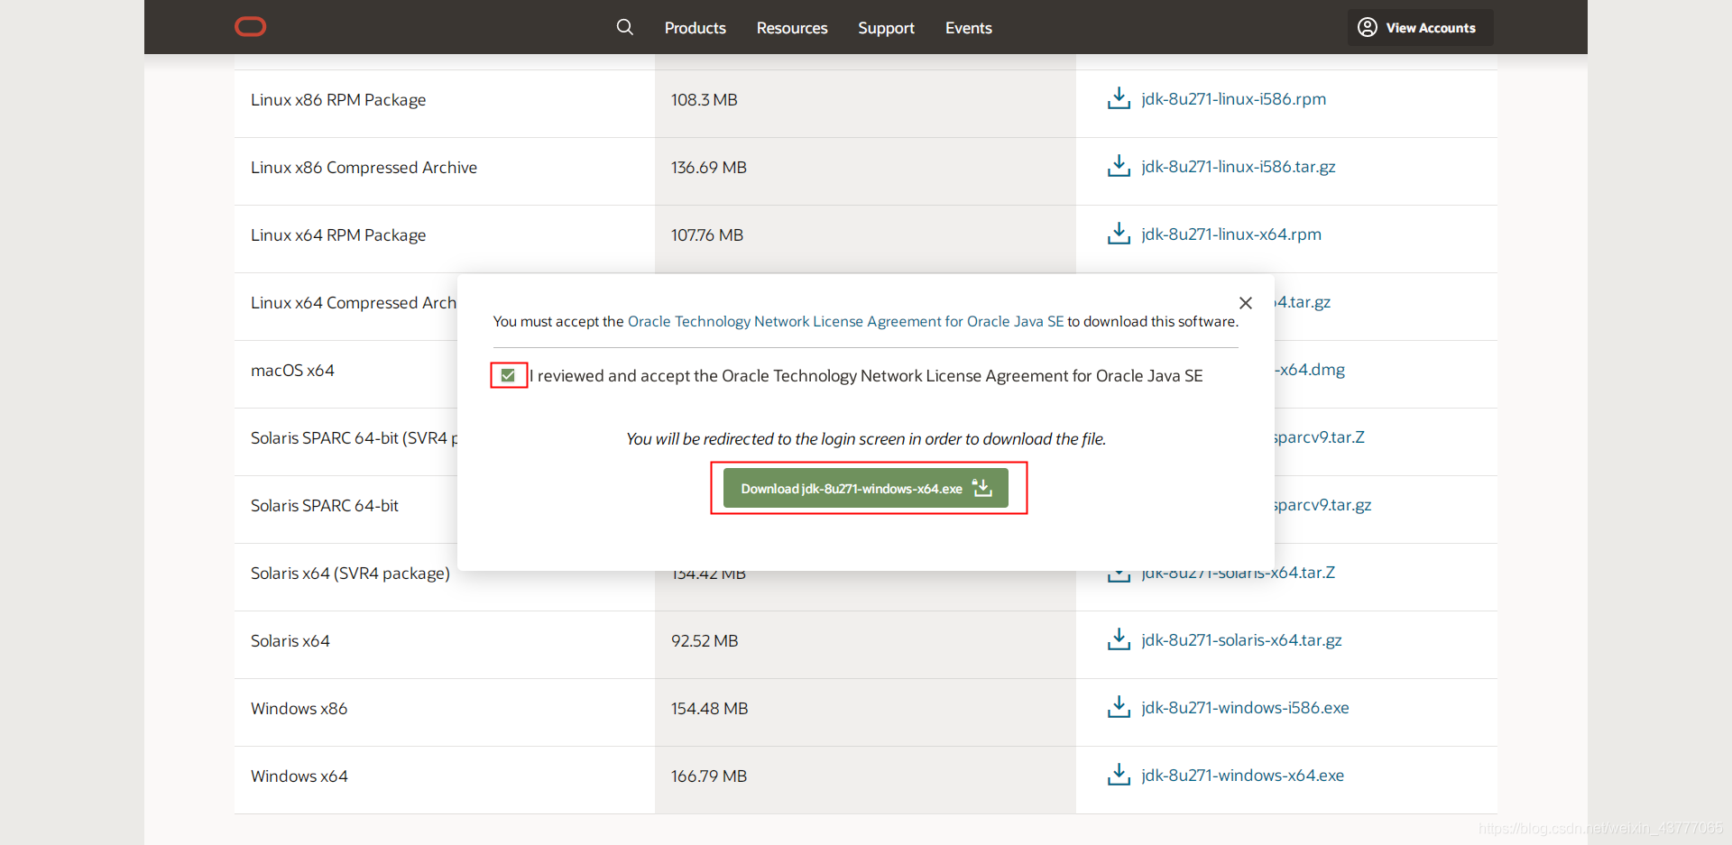
Task: Click the x64.dmg macOS download link
Action: [x=1310, y=370]
